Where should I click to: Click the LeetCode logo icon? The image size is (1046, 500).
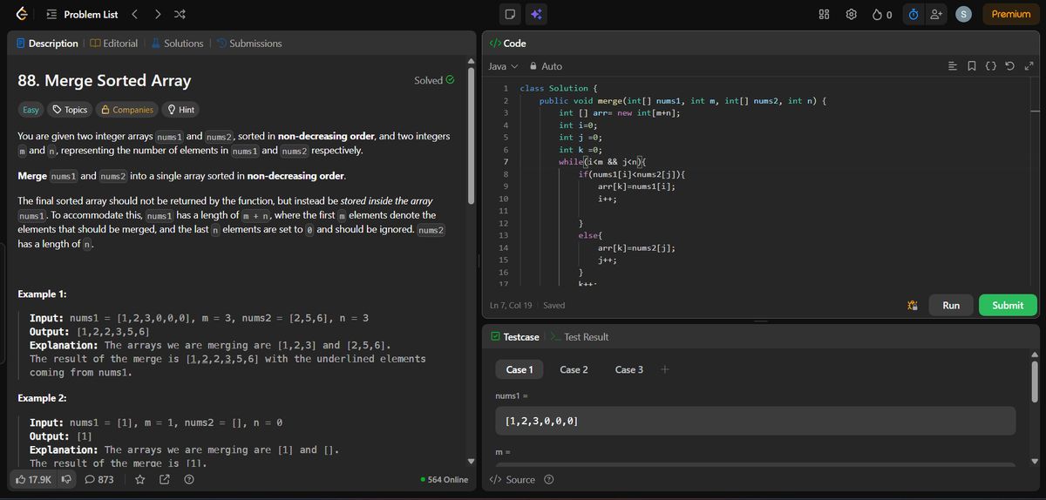point(21,14)
